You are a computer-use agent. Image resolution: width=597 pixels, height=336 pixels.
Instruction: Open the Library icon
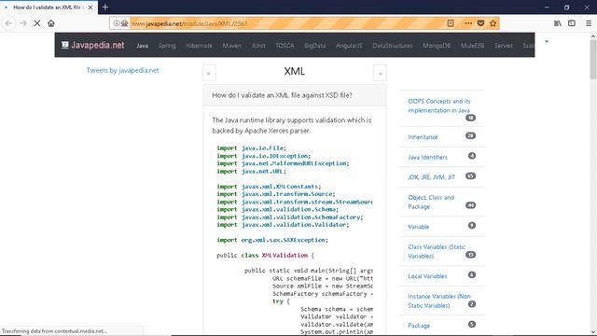pos(558,23)
